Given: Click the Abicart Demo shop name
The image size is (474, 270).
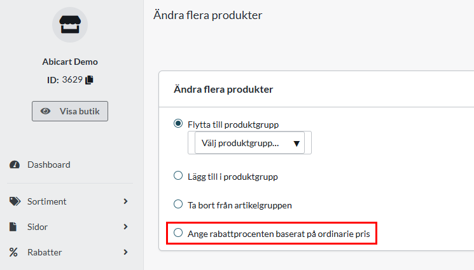Looking at the screenshot, I should point(69,62).
